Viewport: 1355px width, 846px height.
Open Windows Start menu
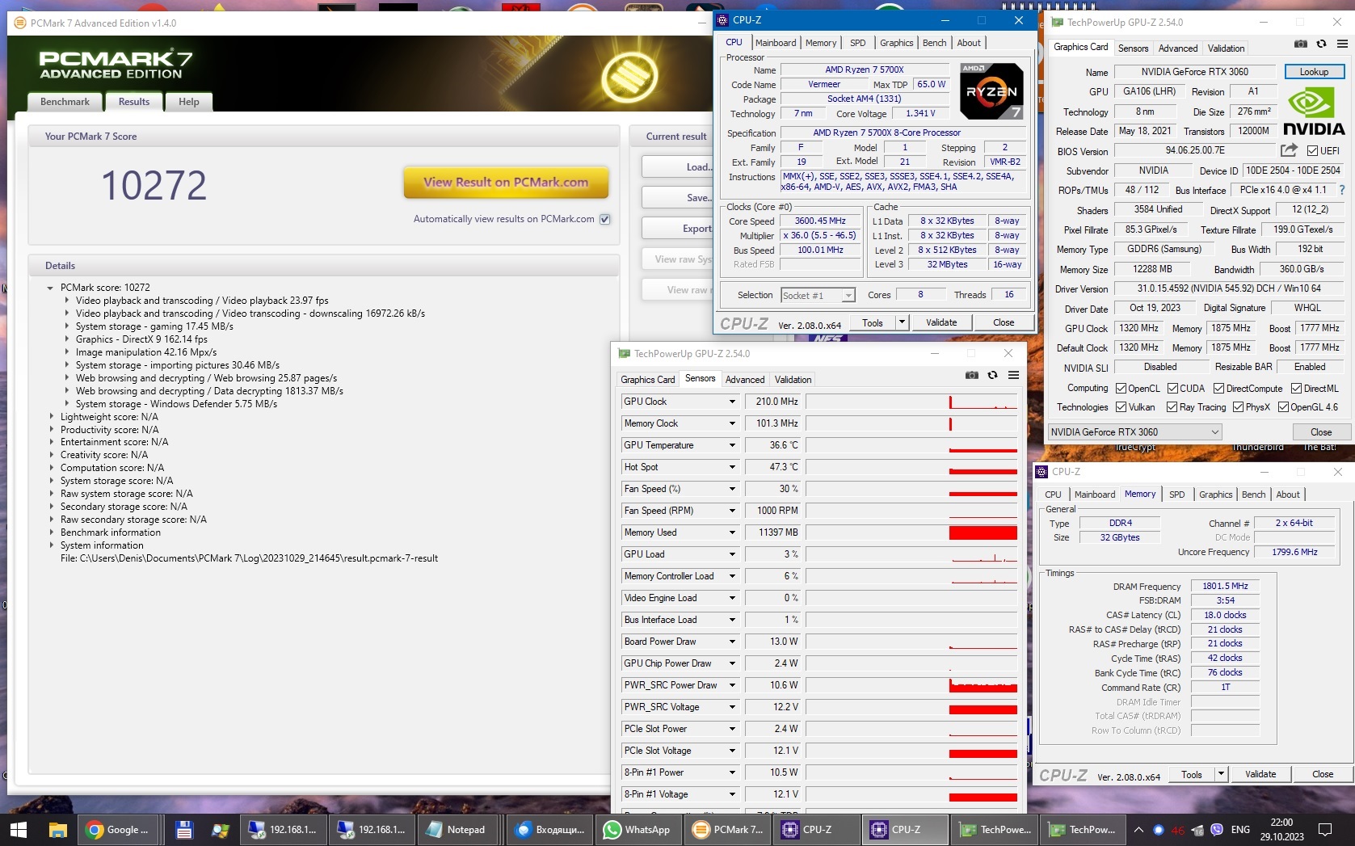pyautogui.click(x=18, y=829)
